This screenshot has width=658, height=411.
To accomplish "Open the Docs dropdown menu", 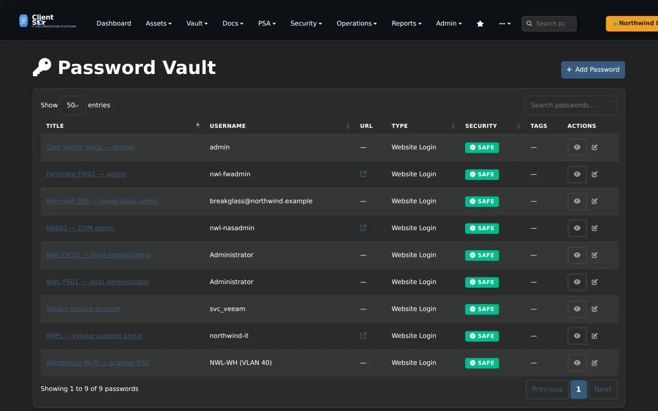I will coord(233,24).
